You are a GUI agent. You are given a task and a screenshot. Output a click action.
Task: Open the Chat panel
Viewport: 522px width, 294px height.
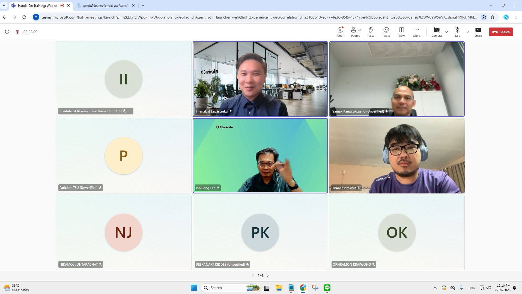coord(340,32)
